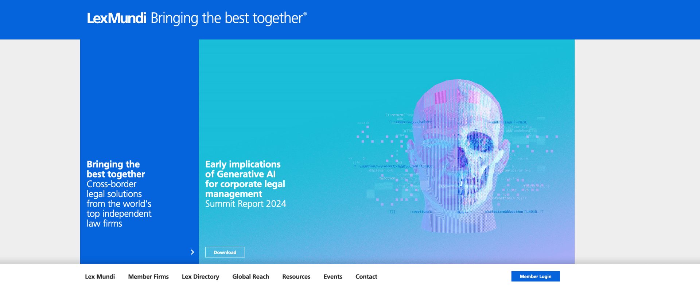Click 'Bringing the best together' panel heading
Screen dimensions: 700x288
tap(116, 169)
